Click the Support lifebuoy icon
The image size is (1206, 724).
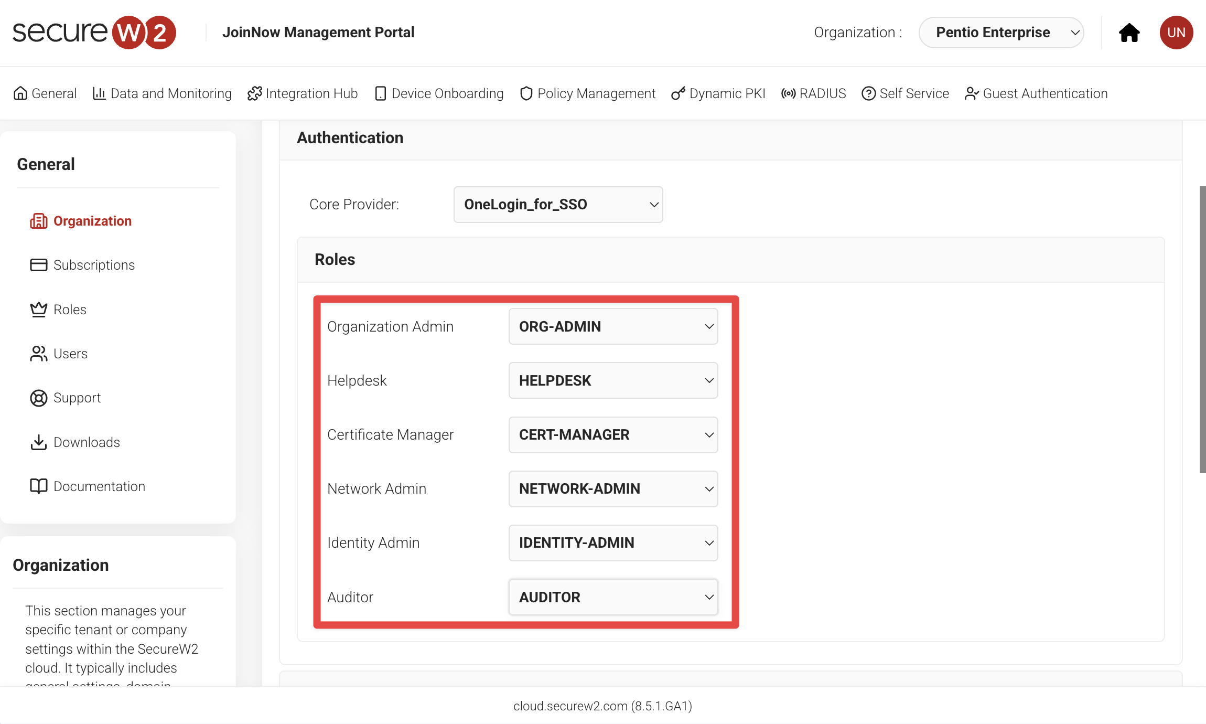pyautogui.click(x=39, y=398)
